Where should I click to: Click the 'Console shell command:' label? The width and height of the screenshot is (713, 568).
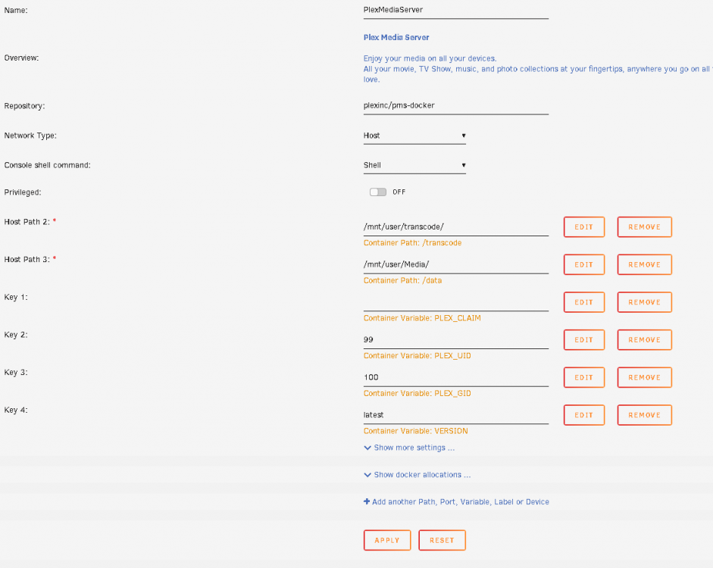pyautogui.click(x=47, y=165)
